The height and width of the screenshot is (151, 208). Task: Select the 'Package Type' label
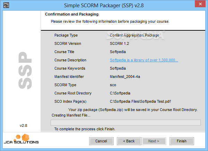[66, 36]
